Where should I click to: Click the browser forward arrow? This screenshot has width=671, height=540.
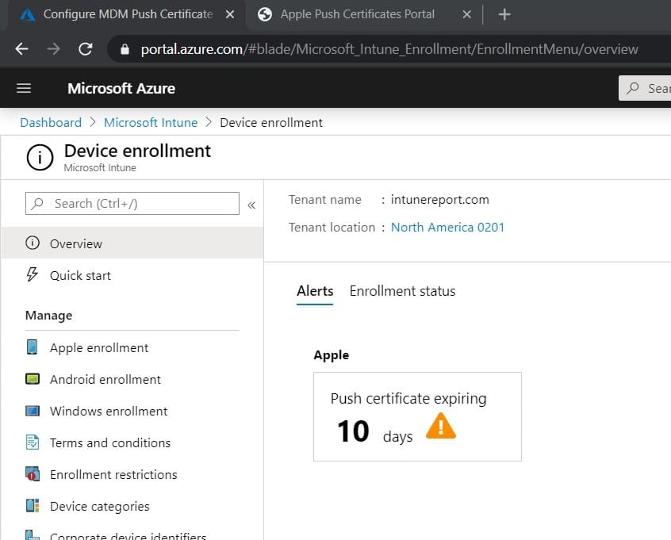(53, 49)
